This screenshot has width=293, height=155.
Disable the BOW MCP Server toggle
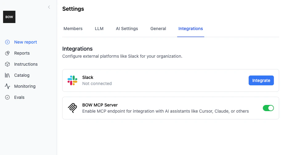pyautogui.click(x=268, y=108)
